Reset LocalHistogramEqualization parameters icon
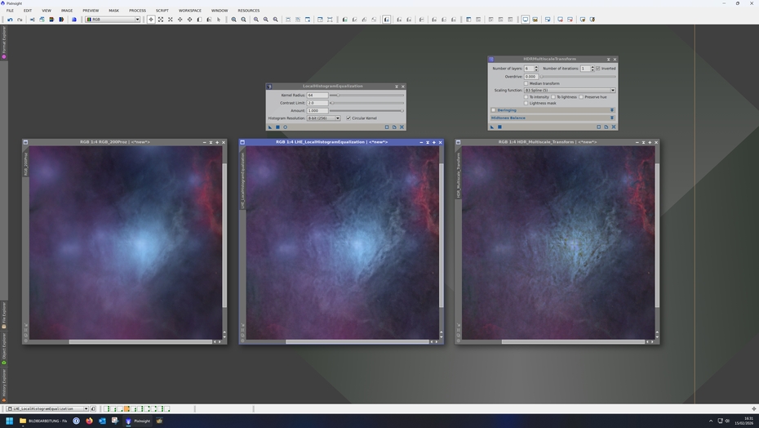The width and height of the screenshot is (759, 428). [402, 127]
